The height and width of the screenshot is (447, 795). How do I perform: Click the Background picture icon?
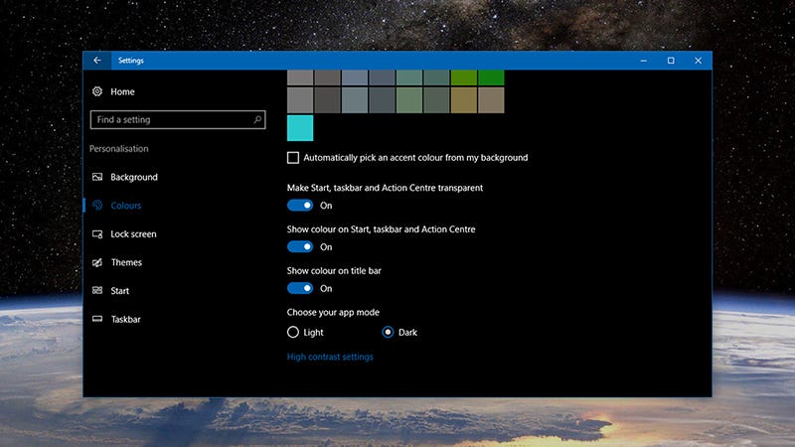(x=97, y=177)
